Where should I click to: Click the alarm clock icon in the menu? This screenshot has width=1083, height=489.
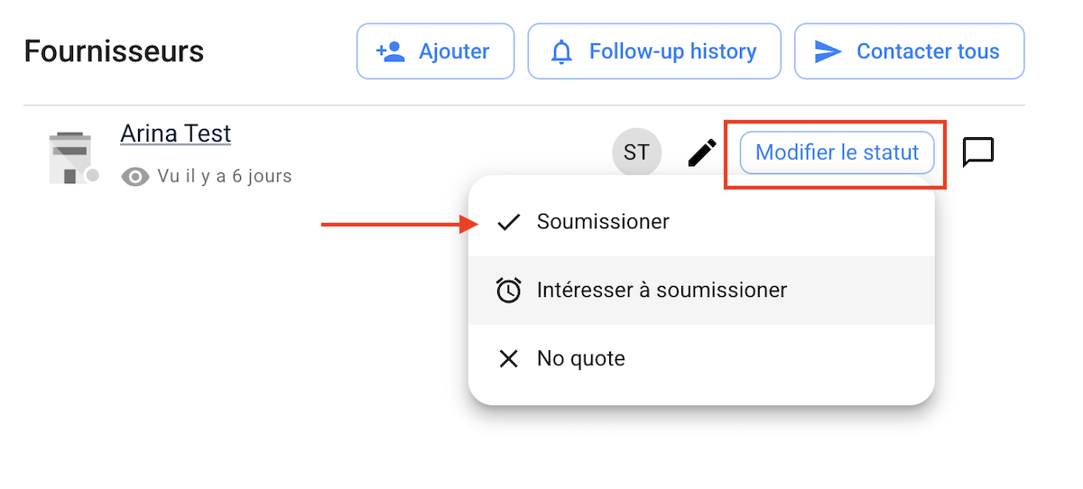(x=509, y=291)
